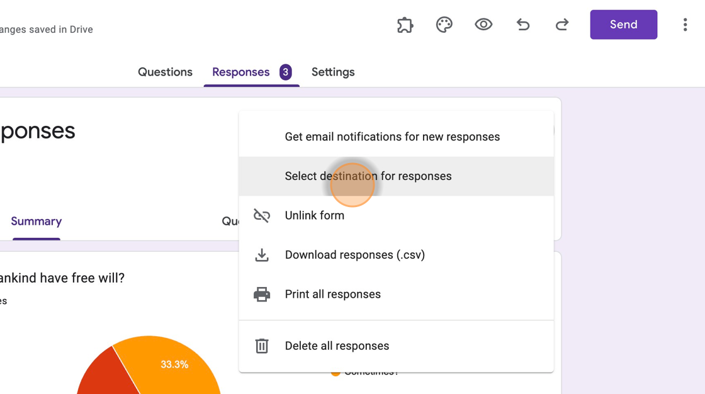This screenshot has height=394, width=705.
Task: Choose Delete all responses
Action: 396,346
